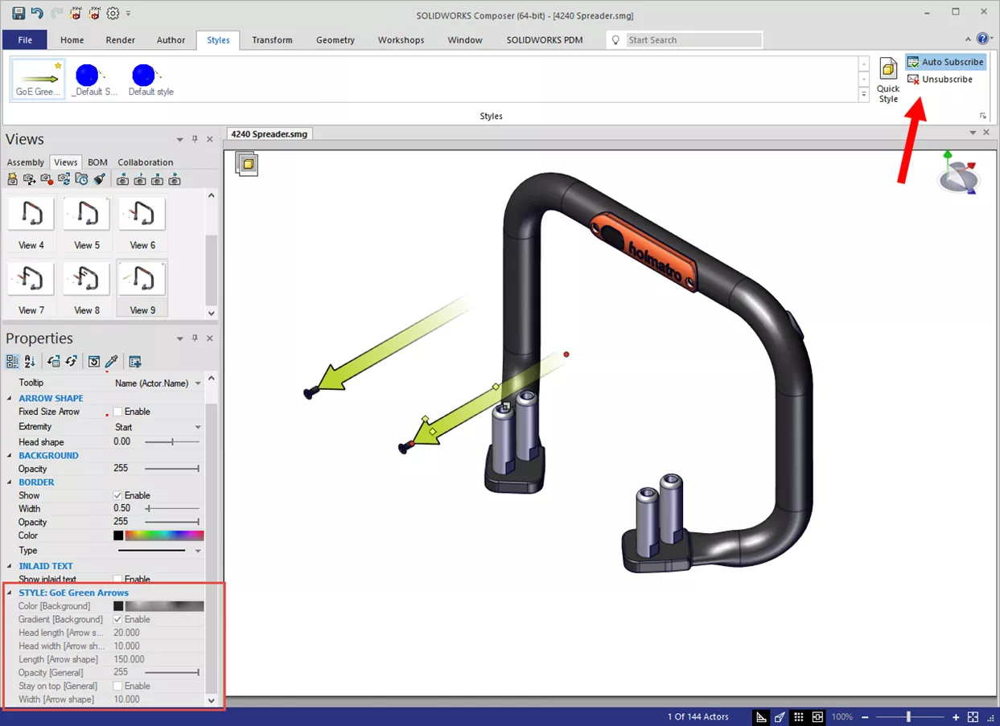The image size is (1000, 726).
Task: Open the Properties pane options dropdown arrow
Action: [x=180, y=339]
